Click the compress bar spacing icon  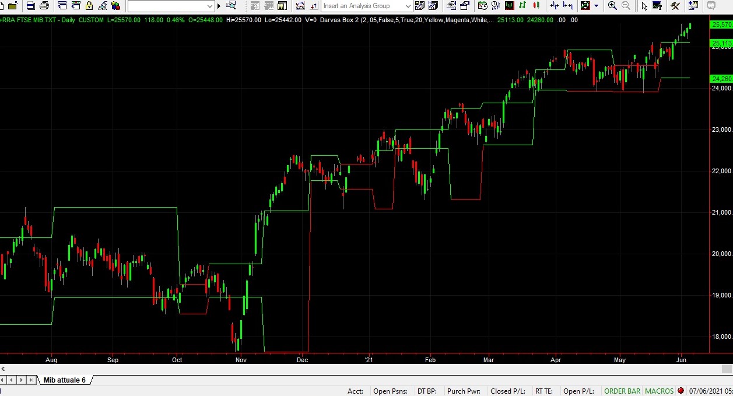(x=554, y=6)
